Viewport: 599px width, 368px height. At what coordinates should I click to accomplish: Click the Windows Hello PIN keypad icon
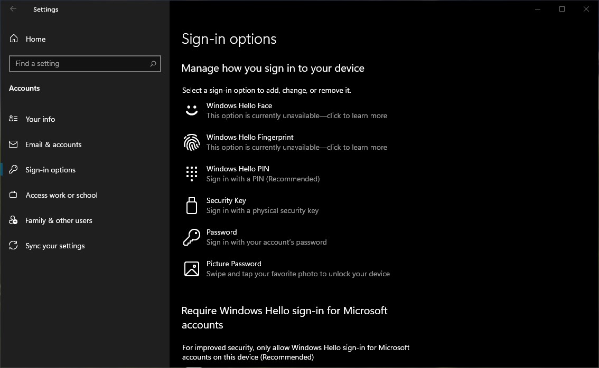[x=191, y=173]
